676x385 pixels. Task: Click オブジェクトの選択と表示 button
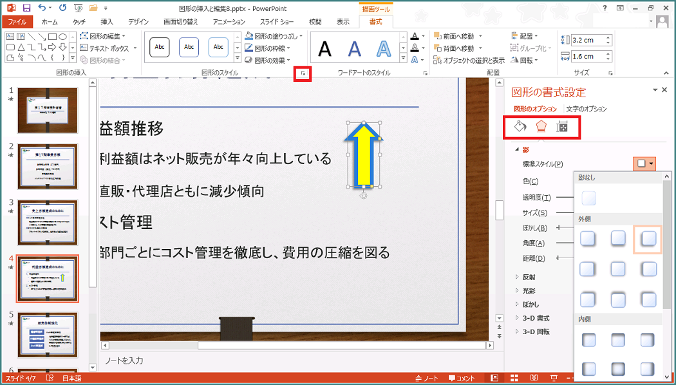(469, 61)
